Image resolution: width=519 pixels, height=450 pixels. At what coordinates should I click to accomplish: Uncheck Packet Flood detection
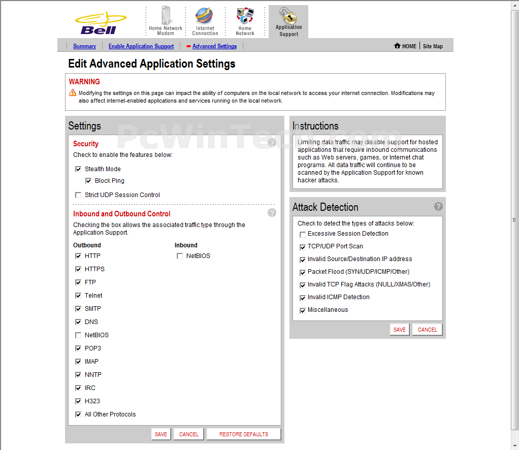(303, 273)
